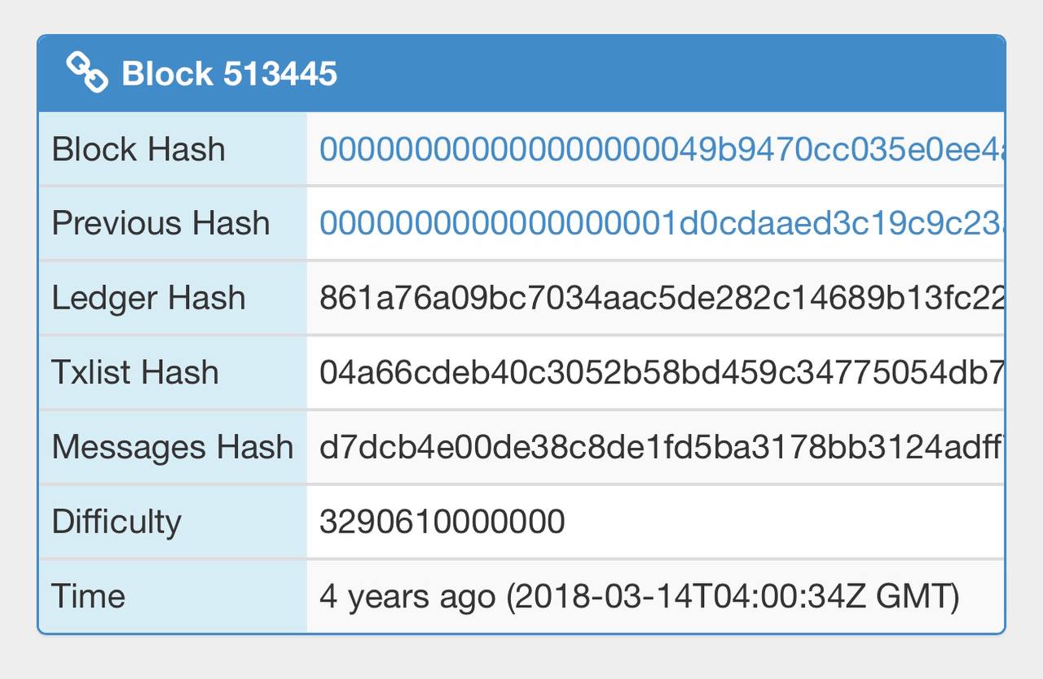Click the Block Hash row label
This screenshot has height=679, width=1043.
click(x=139, y=150)
